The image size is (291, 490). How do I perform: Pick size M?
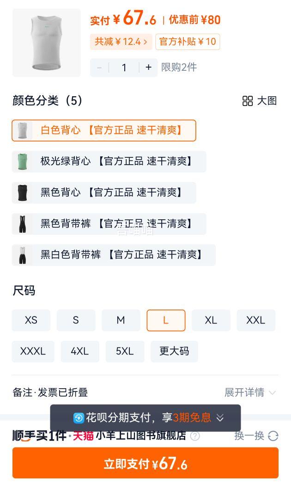point(121,320)
